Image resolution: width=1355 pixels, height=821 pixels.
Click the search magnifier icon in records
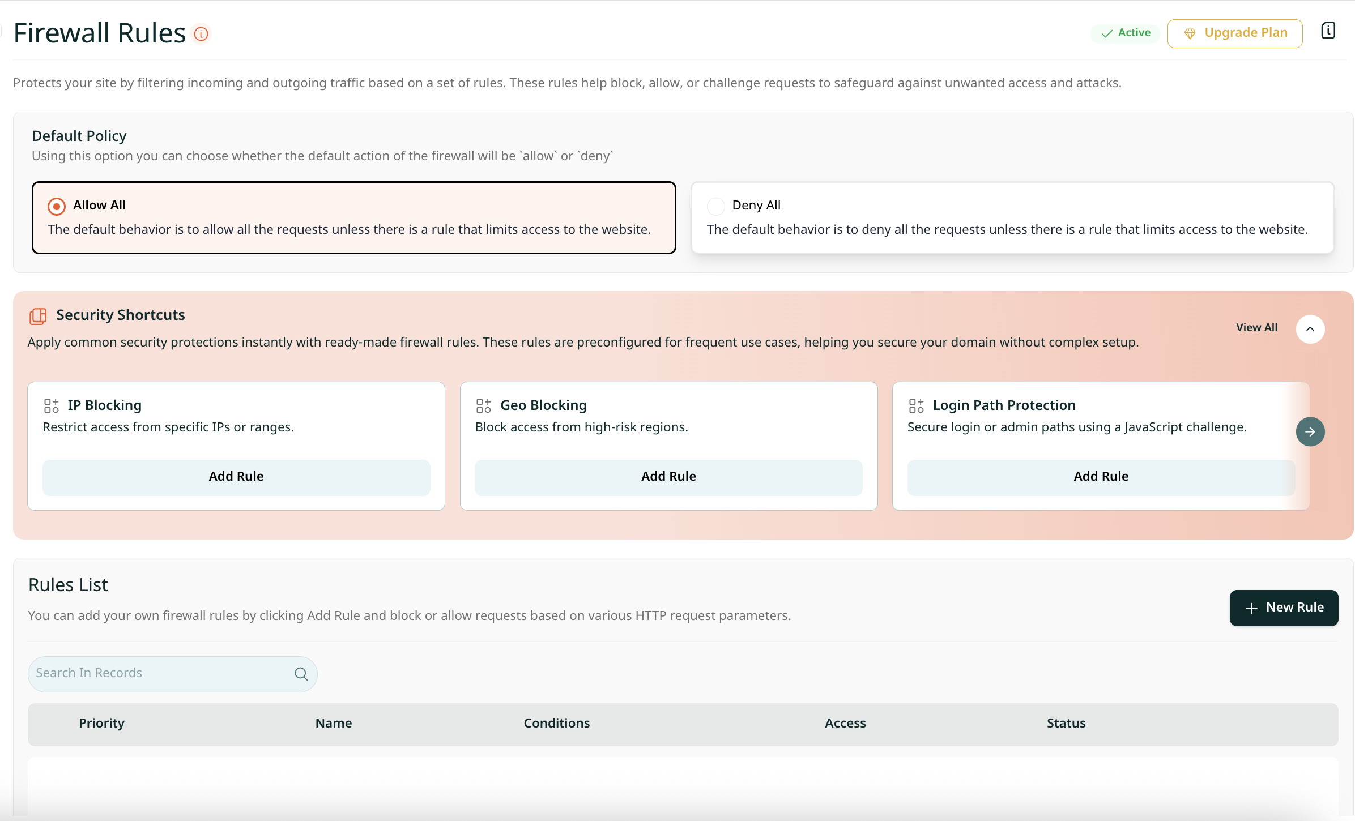pyautogui.click(x=301, y=674)
